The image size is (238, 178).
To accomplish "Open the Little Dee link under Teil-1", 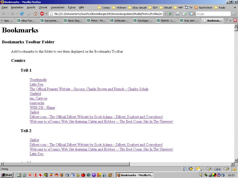I will coord(37,85).
